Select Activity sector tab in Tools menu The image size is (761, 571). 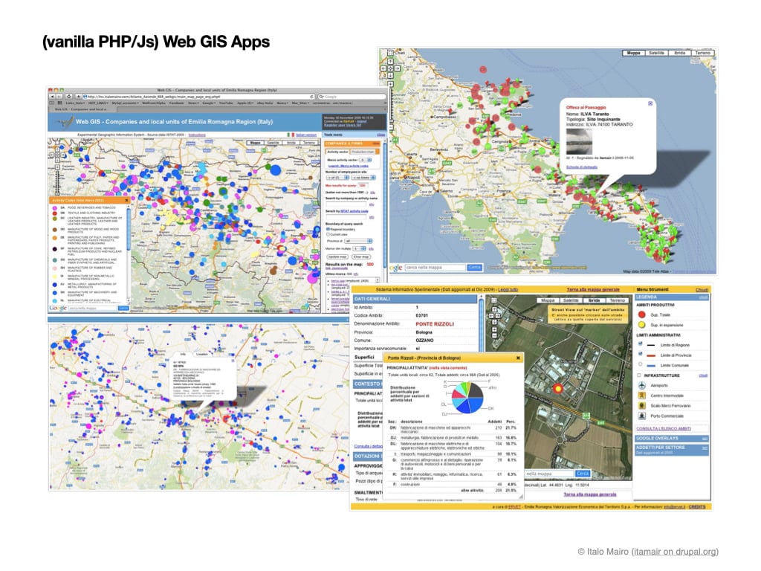[x=338, y=152]
